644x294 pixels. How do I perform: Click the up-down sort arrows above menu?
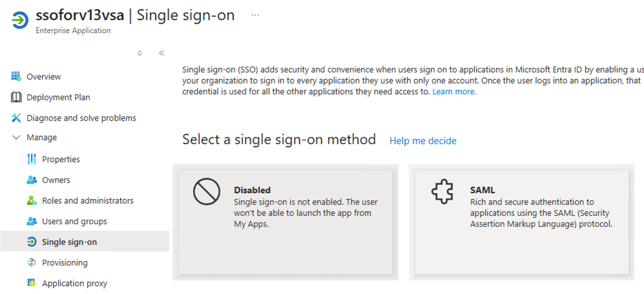(x=140, y=53)
